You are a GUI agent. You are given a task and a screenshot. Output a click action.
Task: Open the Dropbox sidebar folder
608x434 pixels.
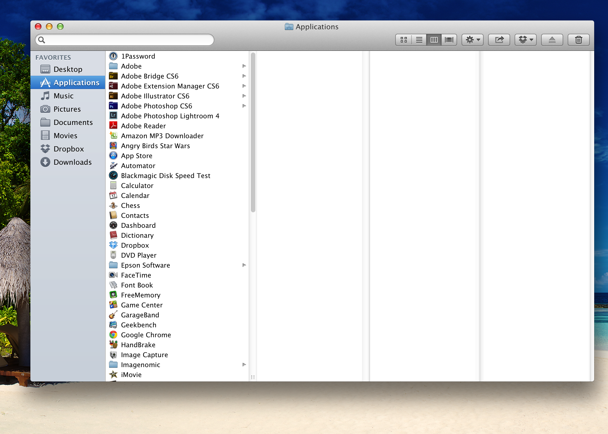68,149
